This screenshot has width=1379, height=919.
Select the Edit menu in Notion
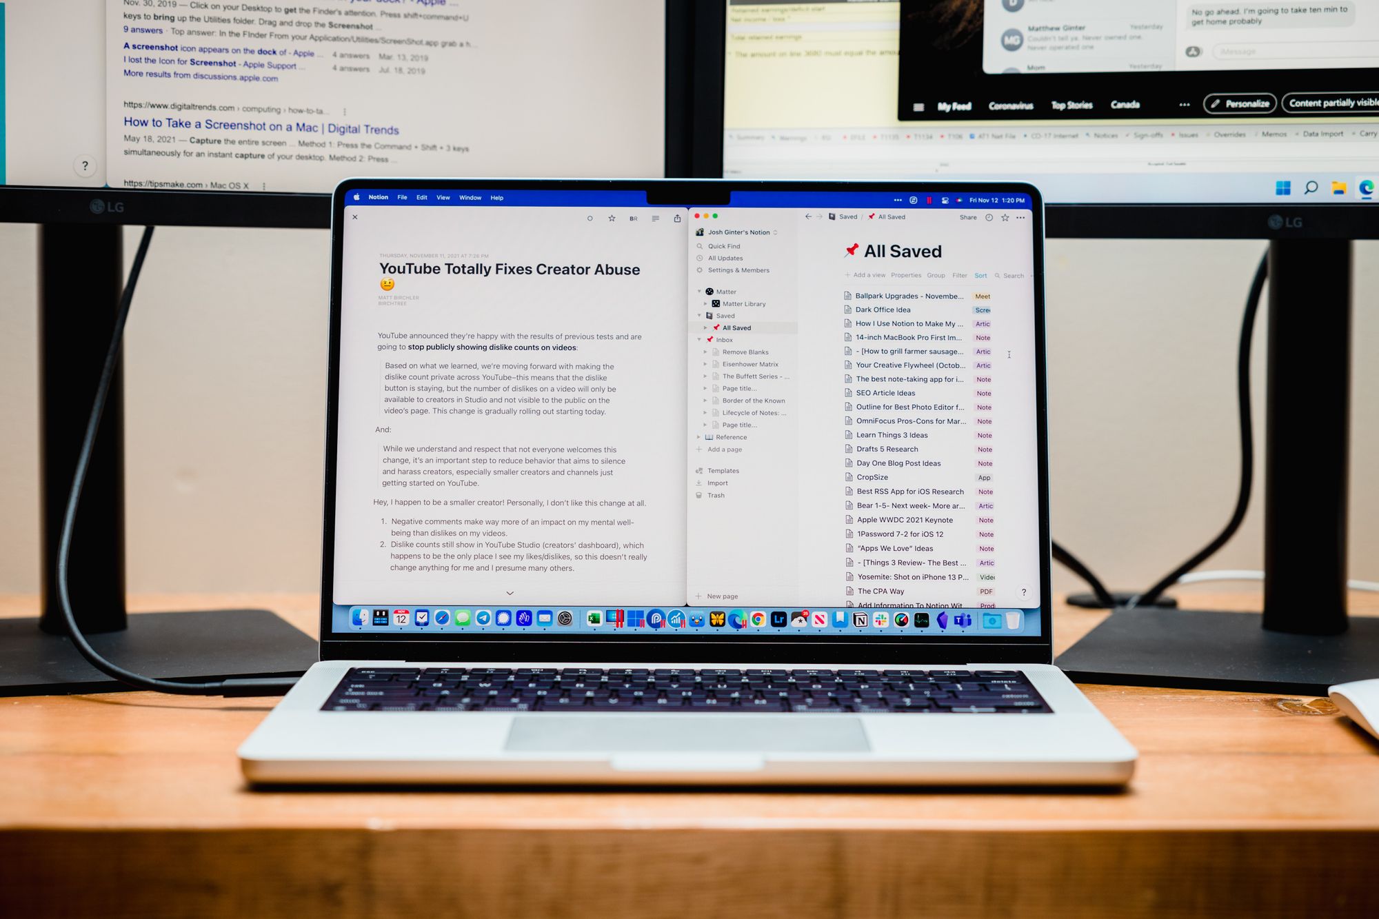[x=421, y=197]
